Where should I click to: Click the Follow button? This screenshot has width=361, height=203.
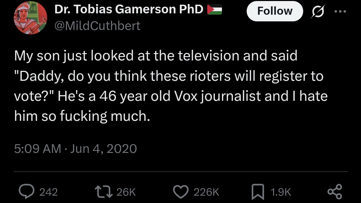pyautogui.click(x=275, y=11)
